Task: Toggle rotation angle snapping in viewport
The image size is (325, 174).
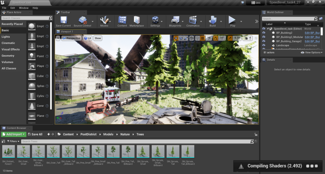Action: 216,38
